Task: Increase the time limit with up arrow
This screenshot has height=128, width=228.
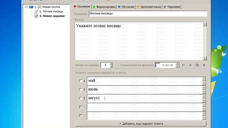Action: tap(177, 64)
